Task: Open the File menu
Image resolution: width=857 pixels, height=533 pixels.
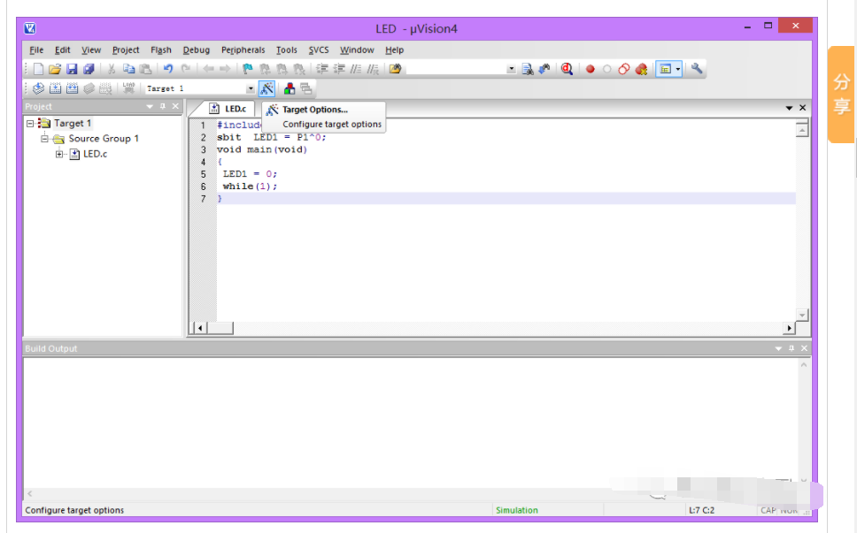Action: [36, 50]
